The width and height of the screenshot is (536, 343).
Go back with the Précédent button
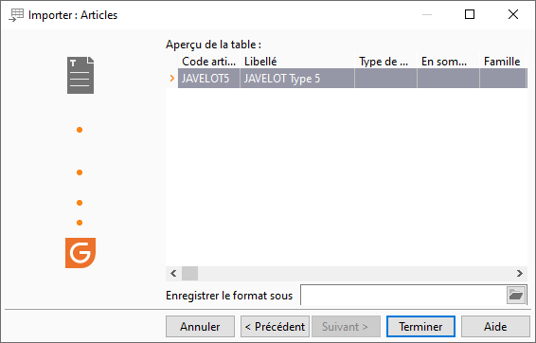[275, 327]
